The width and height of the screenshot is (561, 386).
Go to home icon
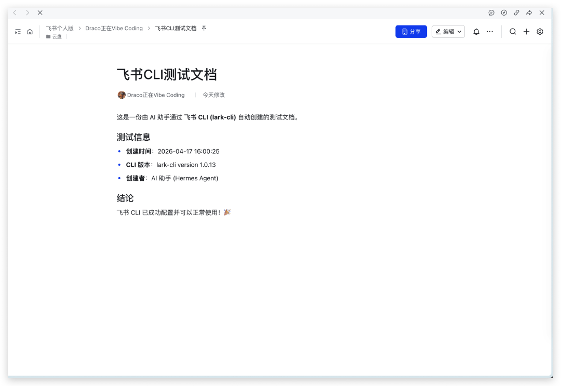[x=30, y=32]
